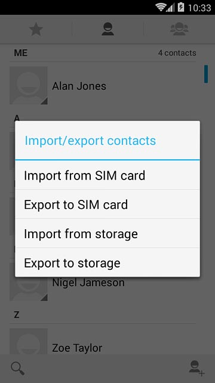
Task: Tap Zoe Taylor avatar thumbnail
Action: point(29,342)
